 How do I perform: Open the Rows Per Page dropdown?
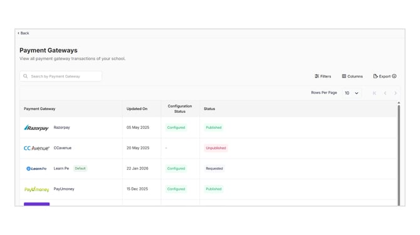click(352, 93)
